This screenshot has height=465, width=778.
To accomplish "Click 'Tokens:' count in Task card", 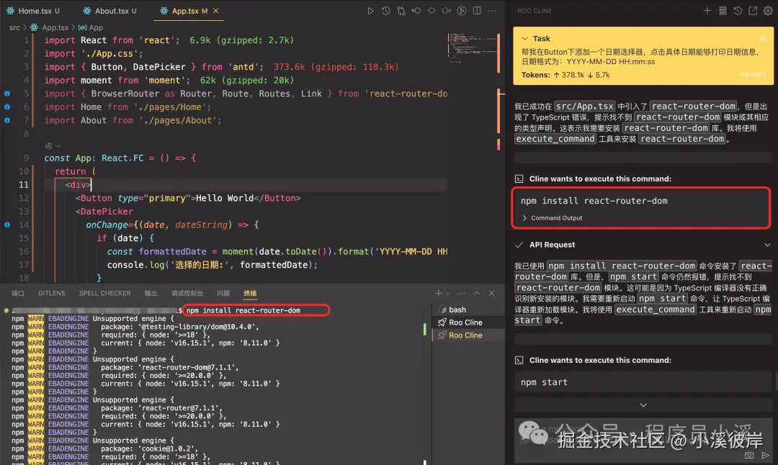I will pos(565,75).
